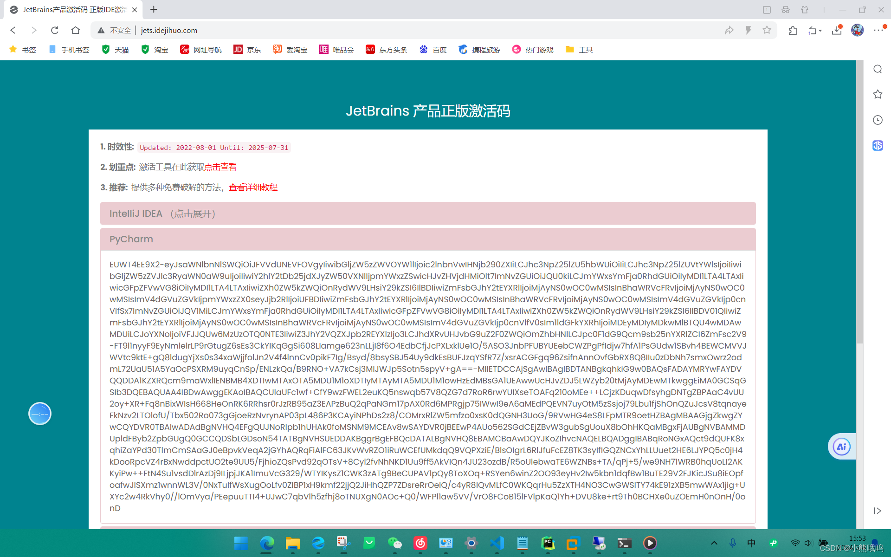The image size is (891, 557).
Task: Open the sidebar history clock icon
Action: 878,120
